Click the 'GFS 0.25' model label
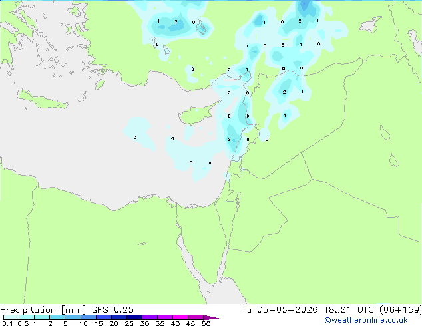The image size is (422, 326). [112, 310]
